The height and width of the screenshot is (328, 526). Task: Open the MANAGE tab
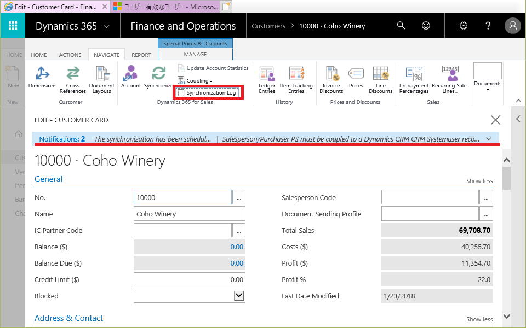195,54
